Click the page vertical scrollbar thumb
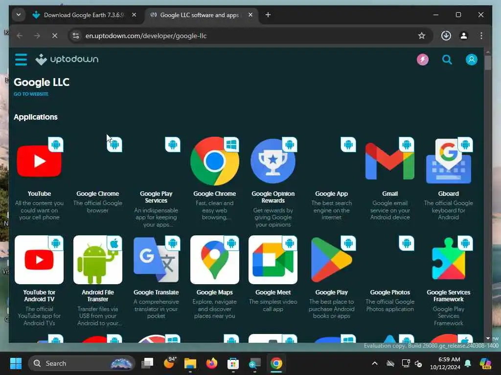Image resolution: width=501 pixels, height=375 pixels. [488, 62]
